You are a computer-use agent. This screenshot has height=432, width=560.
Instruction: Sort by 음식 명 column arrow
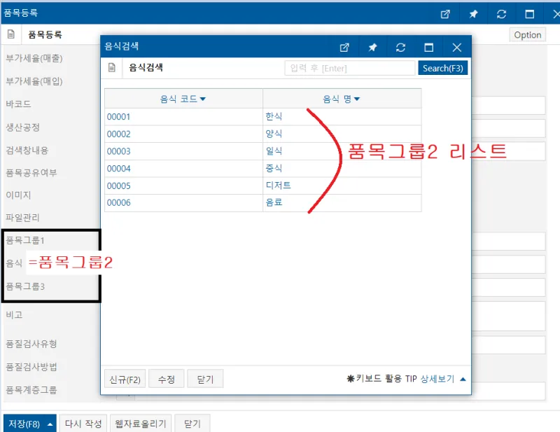[x=357, y=99]
